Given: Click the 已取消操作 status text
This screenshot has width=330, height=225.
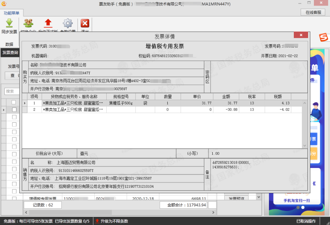Looking at the screenshot, I should coord(306,221).
